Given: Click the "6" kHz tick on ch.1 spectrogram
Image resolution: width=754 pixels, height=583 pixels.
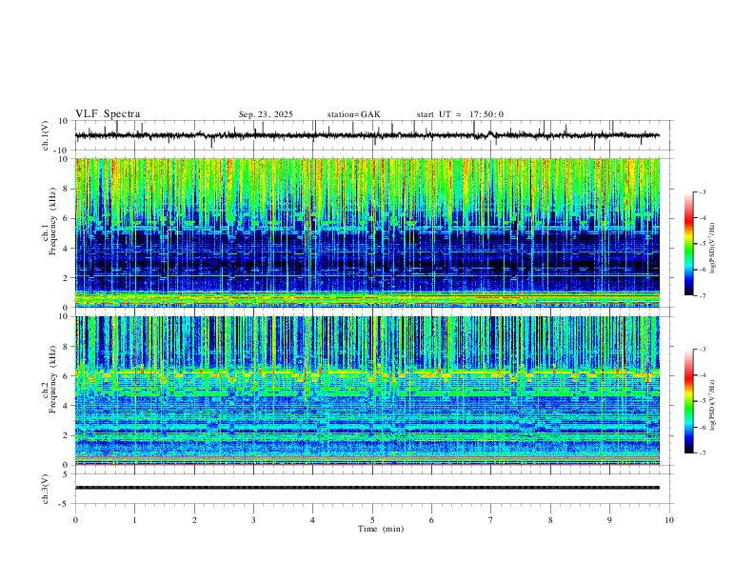Looking at the screenshot, I should tap(67, 218).
